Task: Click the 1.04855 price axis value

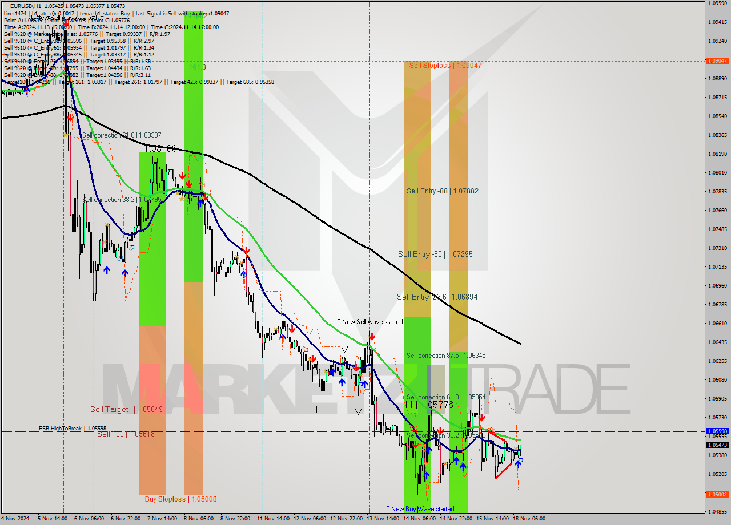Action: click(x=717, y=511)
